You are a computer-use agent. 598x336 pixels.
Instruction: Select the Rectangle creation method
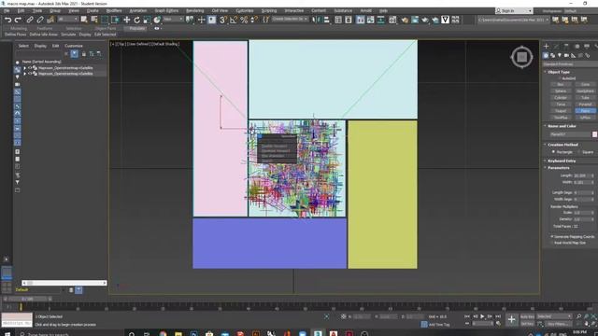[553, 152]
